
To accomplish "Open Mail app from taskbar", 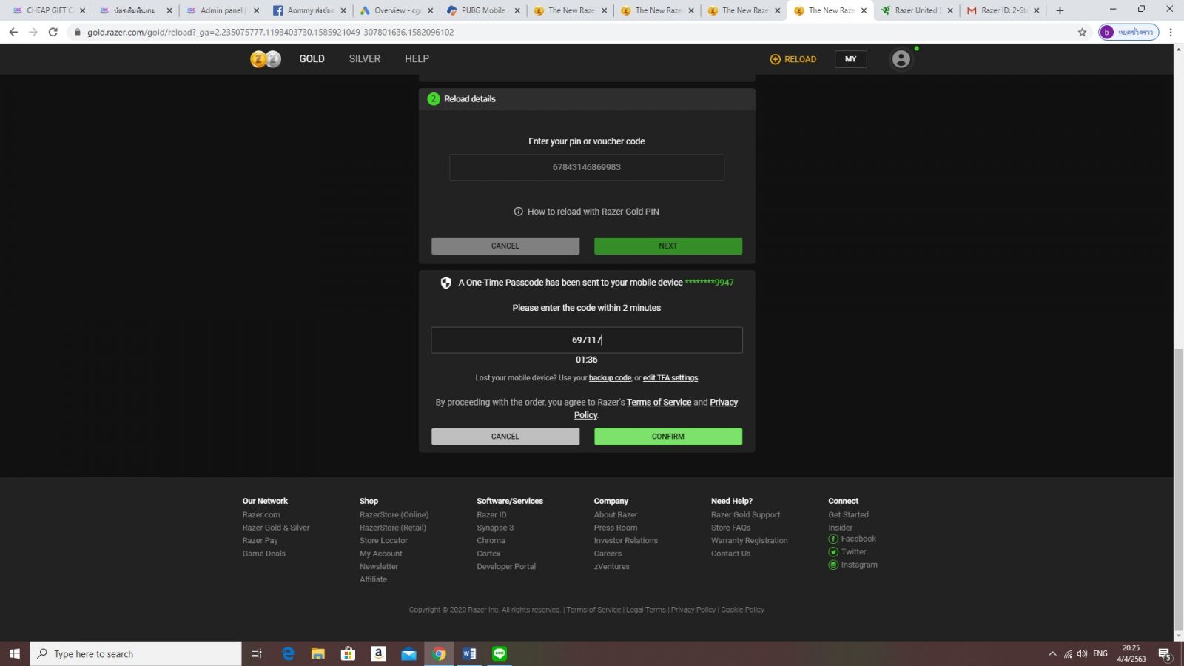I will point(408,653).
